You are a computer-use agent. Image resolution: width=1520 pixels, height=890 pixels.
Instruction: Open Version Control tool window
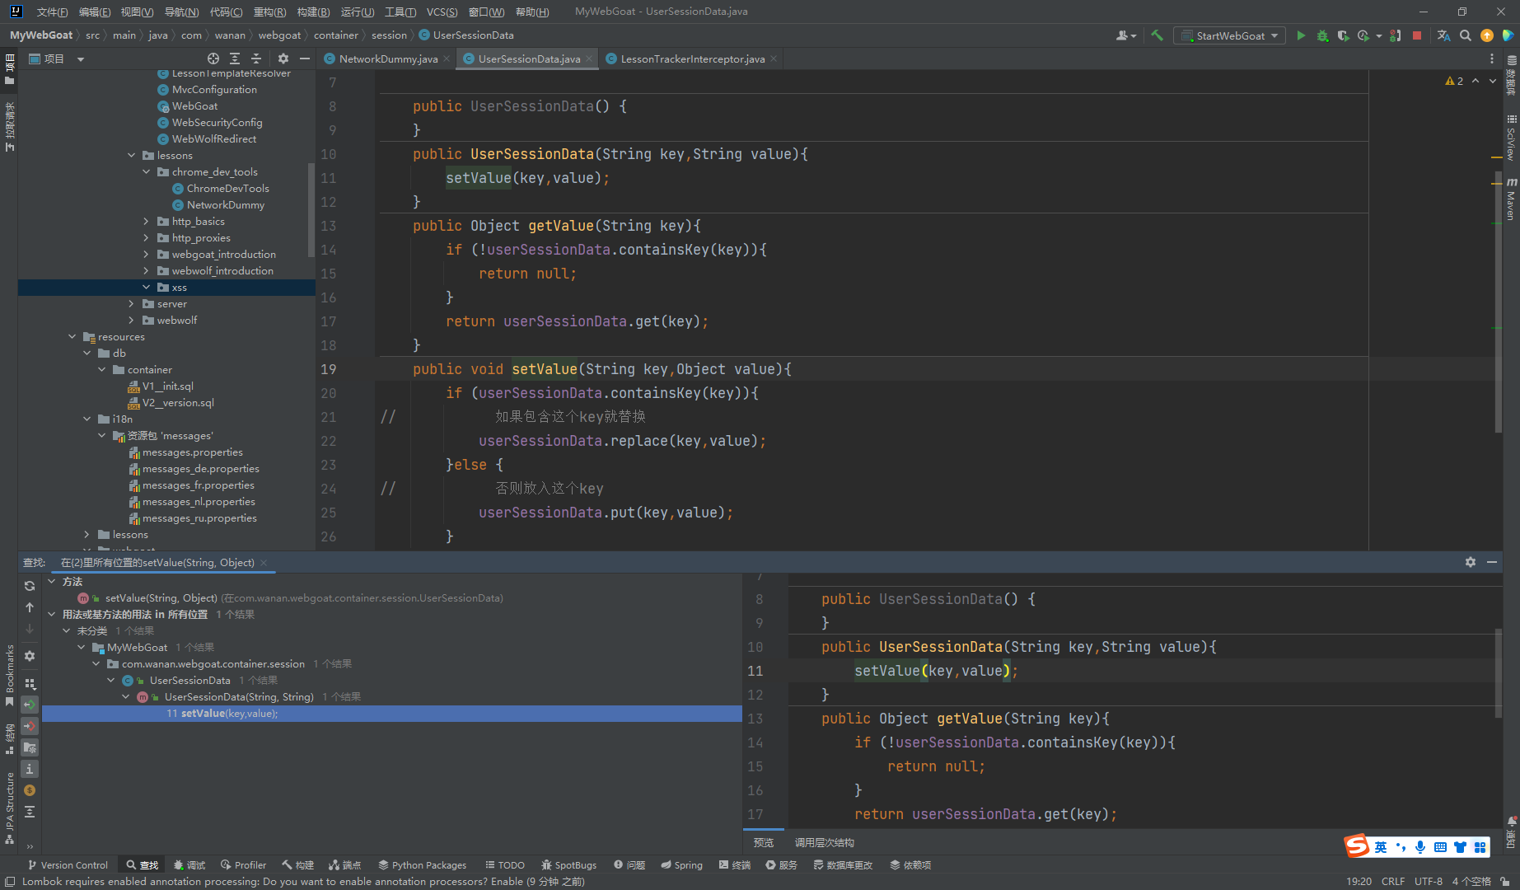click(68, 864)
